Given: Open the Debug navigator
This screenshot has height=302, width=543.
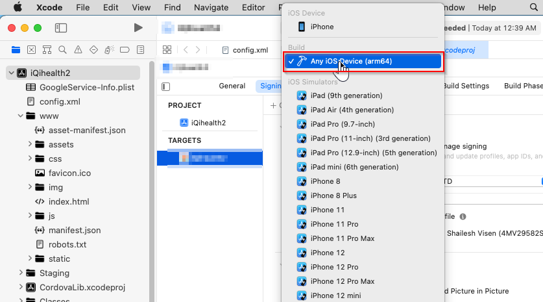Looking at the screenshot, I should point(109,50).
